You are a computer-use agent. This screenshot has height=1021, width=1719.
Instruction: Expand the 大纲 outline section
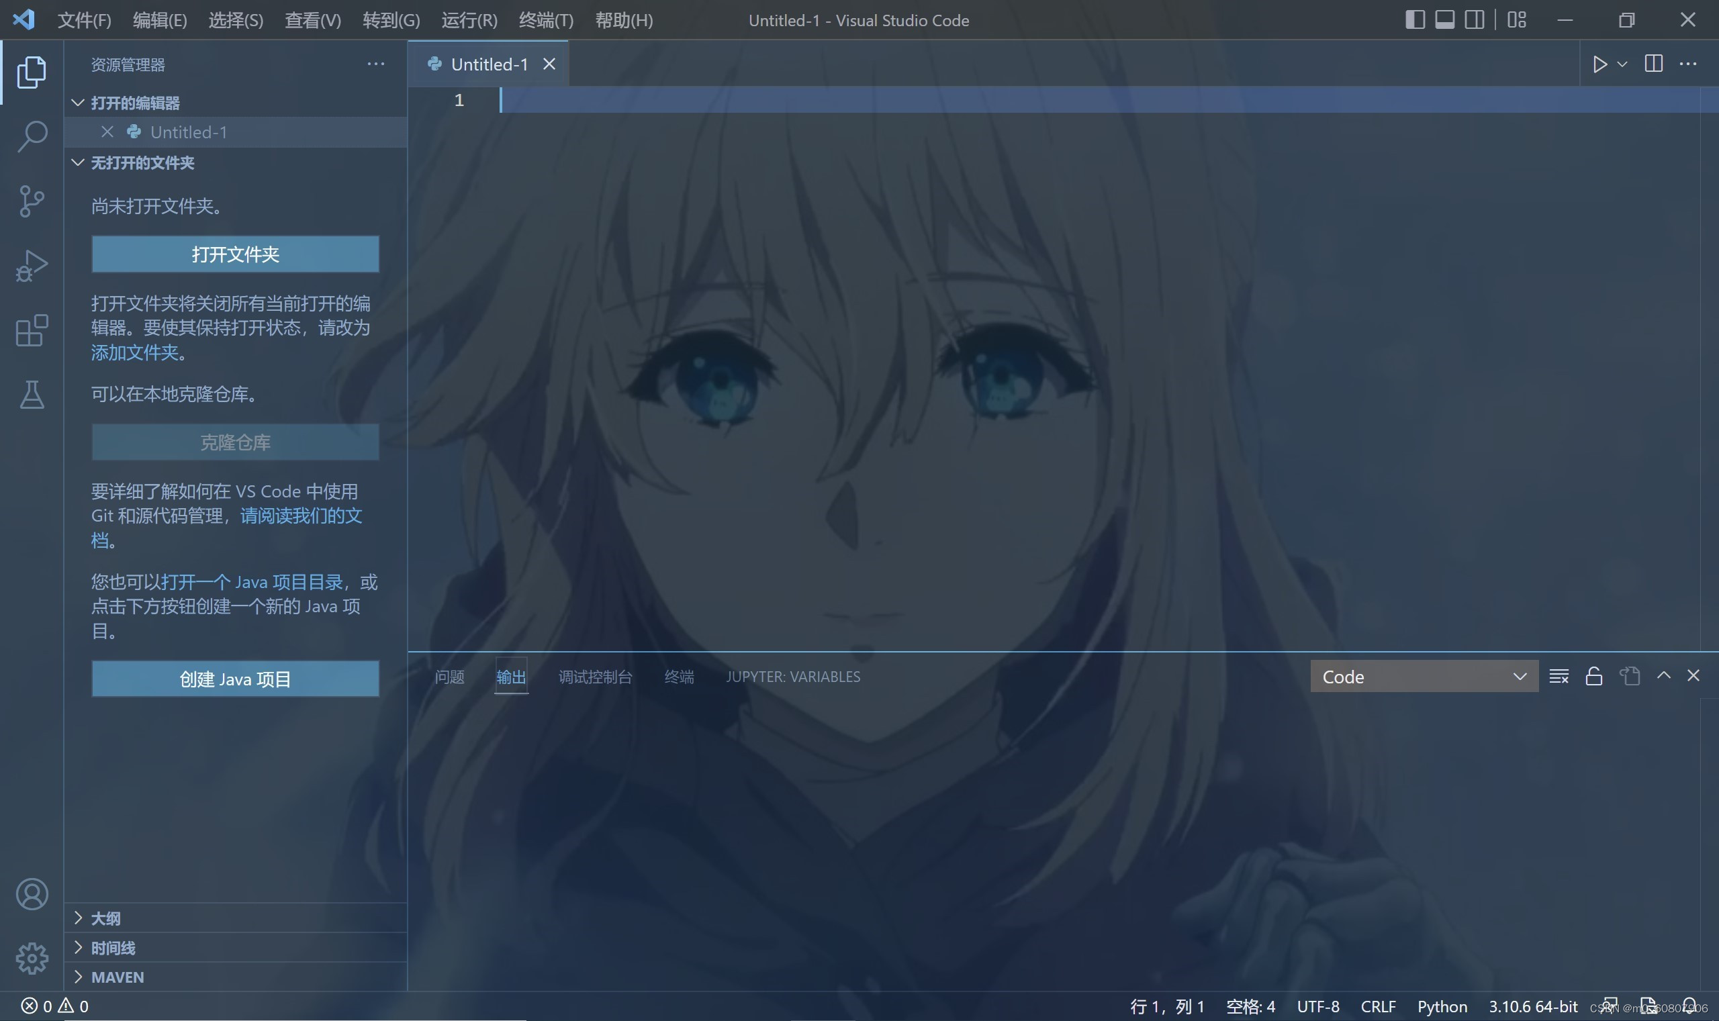coord(105,918)
